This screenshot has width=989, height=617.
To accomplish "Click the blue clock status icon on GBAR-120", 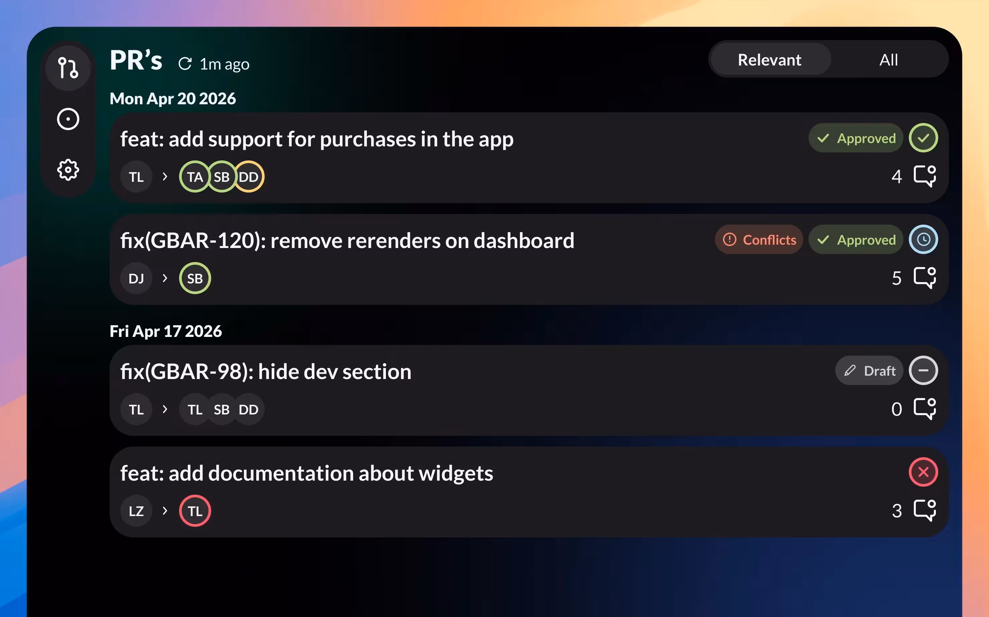I will point(923,240).
